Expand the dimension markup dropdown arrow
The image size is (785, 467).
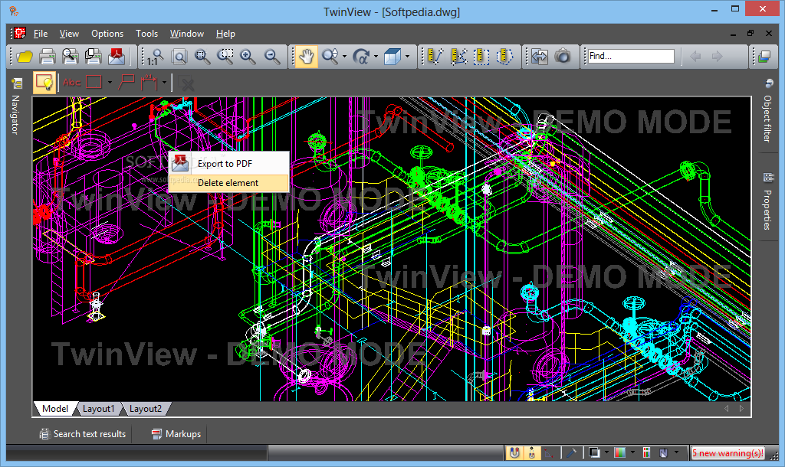(x=164, y=83)
